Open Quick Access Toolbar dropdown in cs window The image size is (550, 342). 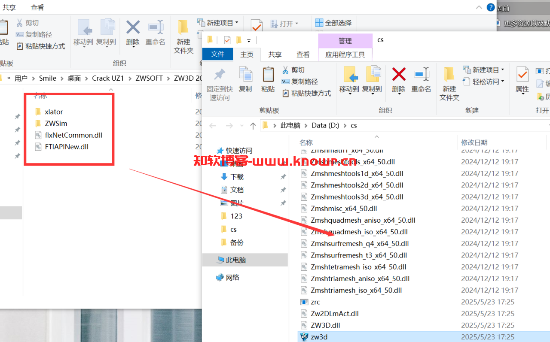point(250,41)
